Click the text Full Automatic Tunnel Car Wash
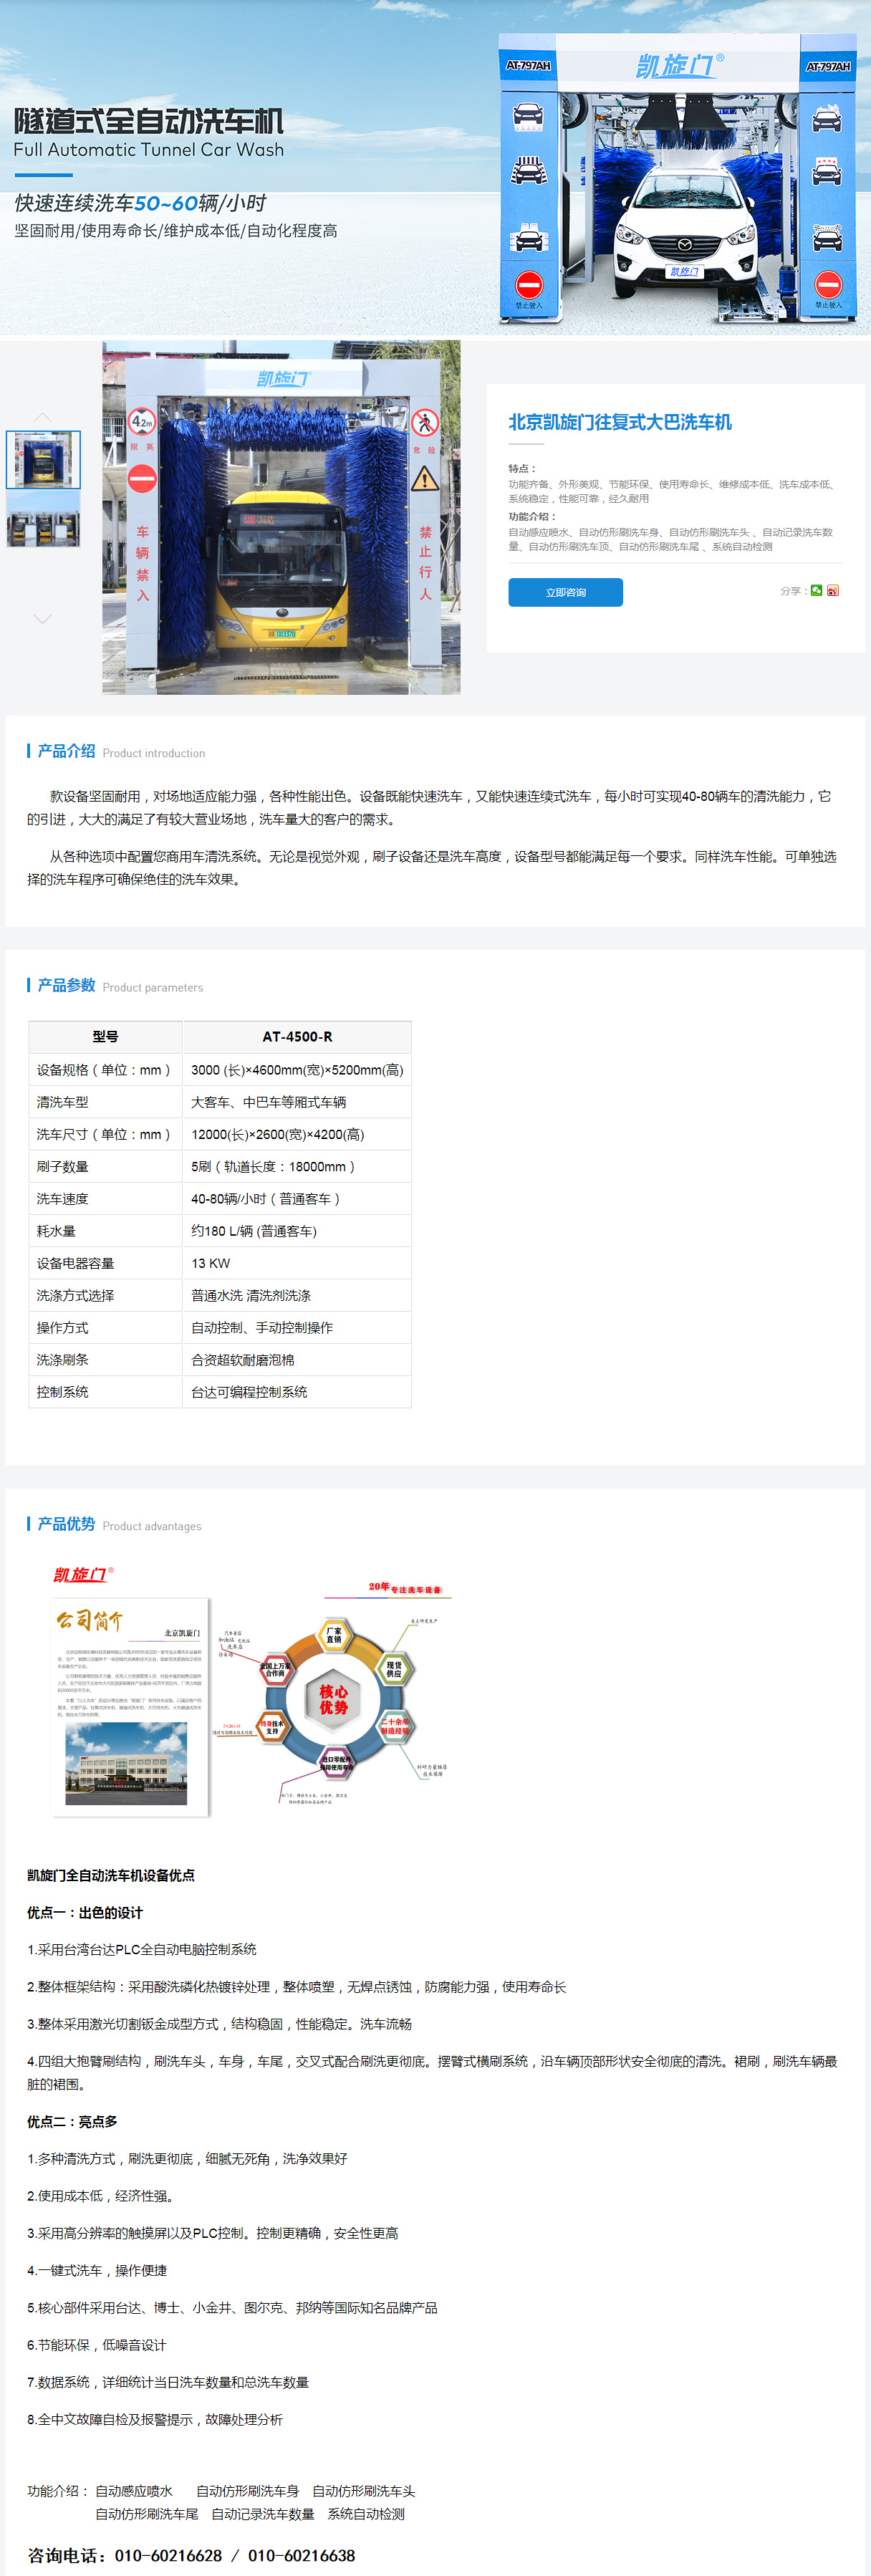 (x=149, y=150)
